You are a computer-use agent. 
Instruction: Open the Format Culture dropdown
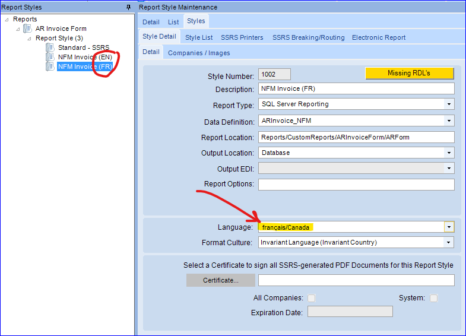tap(448, 242)
